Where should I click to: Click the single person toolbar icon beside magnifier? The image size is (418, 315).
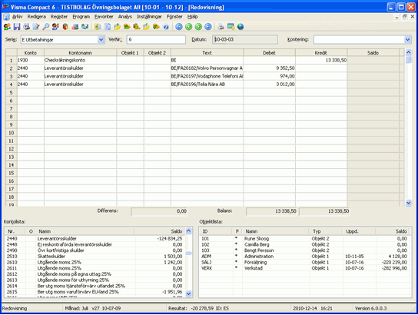pyautogui.click(x=55, y=27)
